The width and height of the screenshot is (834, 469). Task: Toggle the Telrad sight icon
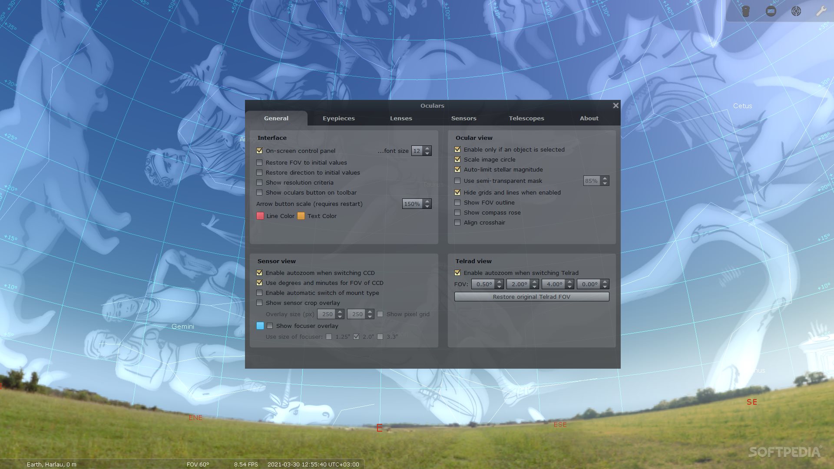click(796, 11)
